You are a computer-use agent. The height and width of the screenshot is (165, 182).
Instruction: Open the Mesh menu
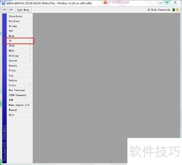[20, 36]
